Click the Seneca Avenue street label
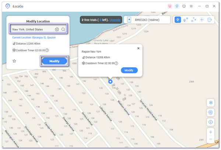The height and width of the screenshot is (150, 221). pyautogui.click(x=87, y=119)
